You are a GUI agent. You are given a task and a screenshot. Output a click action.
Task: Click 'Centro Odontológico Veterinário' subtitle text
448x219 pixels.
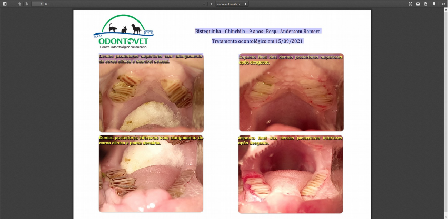[x=123, y=47]
